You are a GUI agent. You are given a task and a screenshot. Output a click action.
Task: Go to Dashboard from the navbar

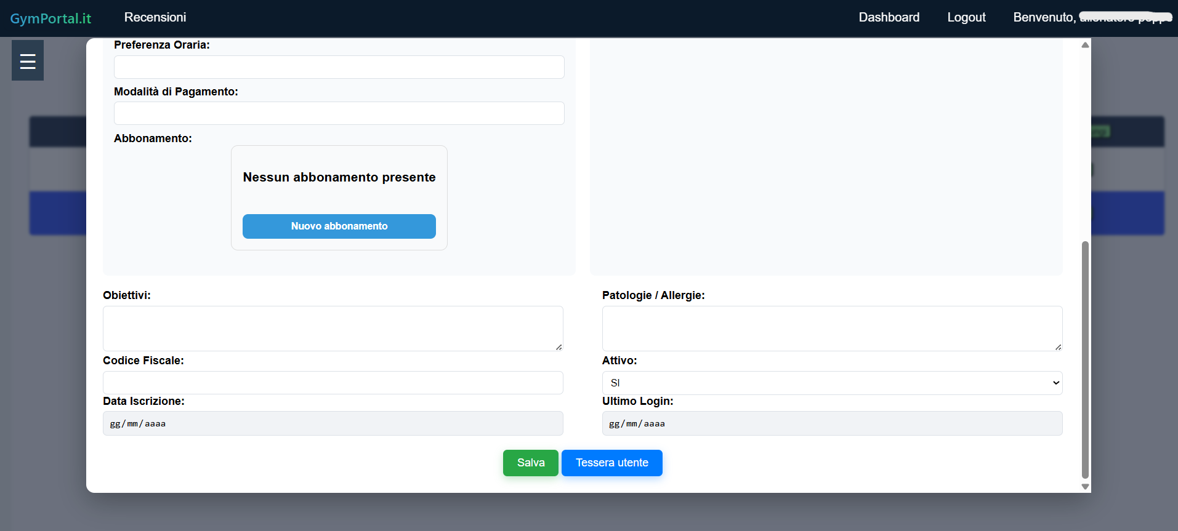pyautogui.click(x=889, y=17)
